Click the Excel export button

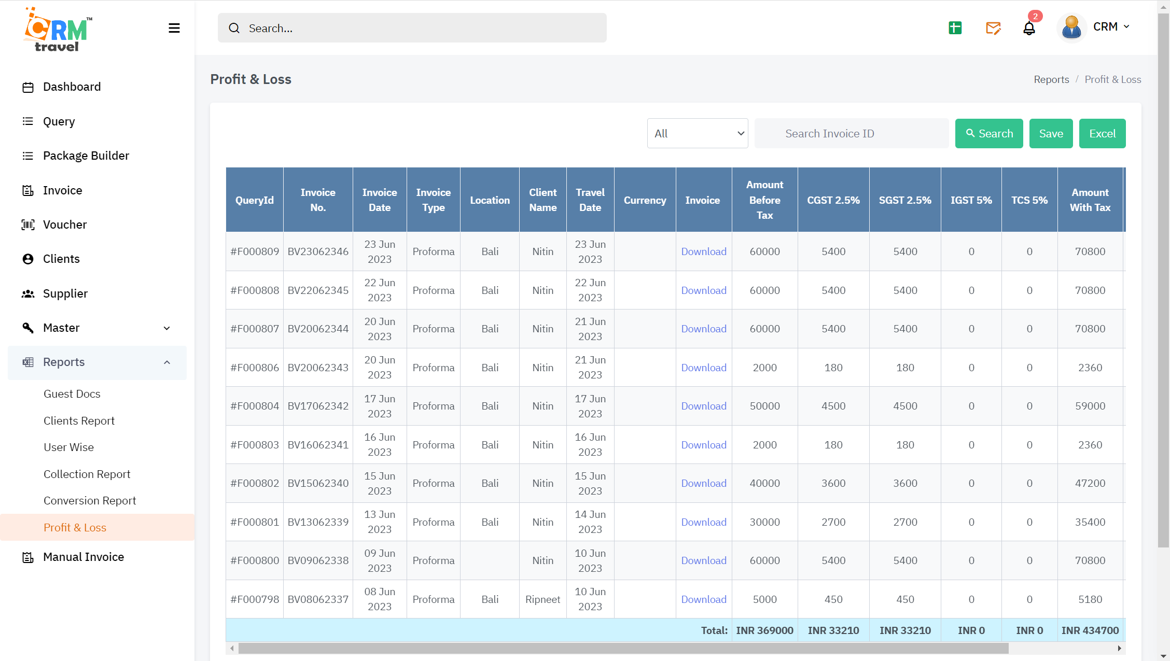[1103, 133]
